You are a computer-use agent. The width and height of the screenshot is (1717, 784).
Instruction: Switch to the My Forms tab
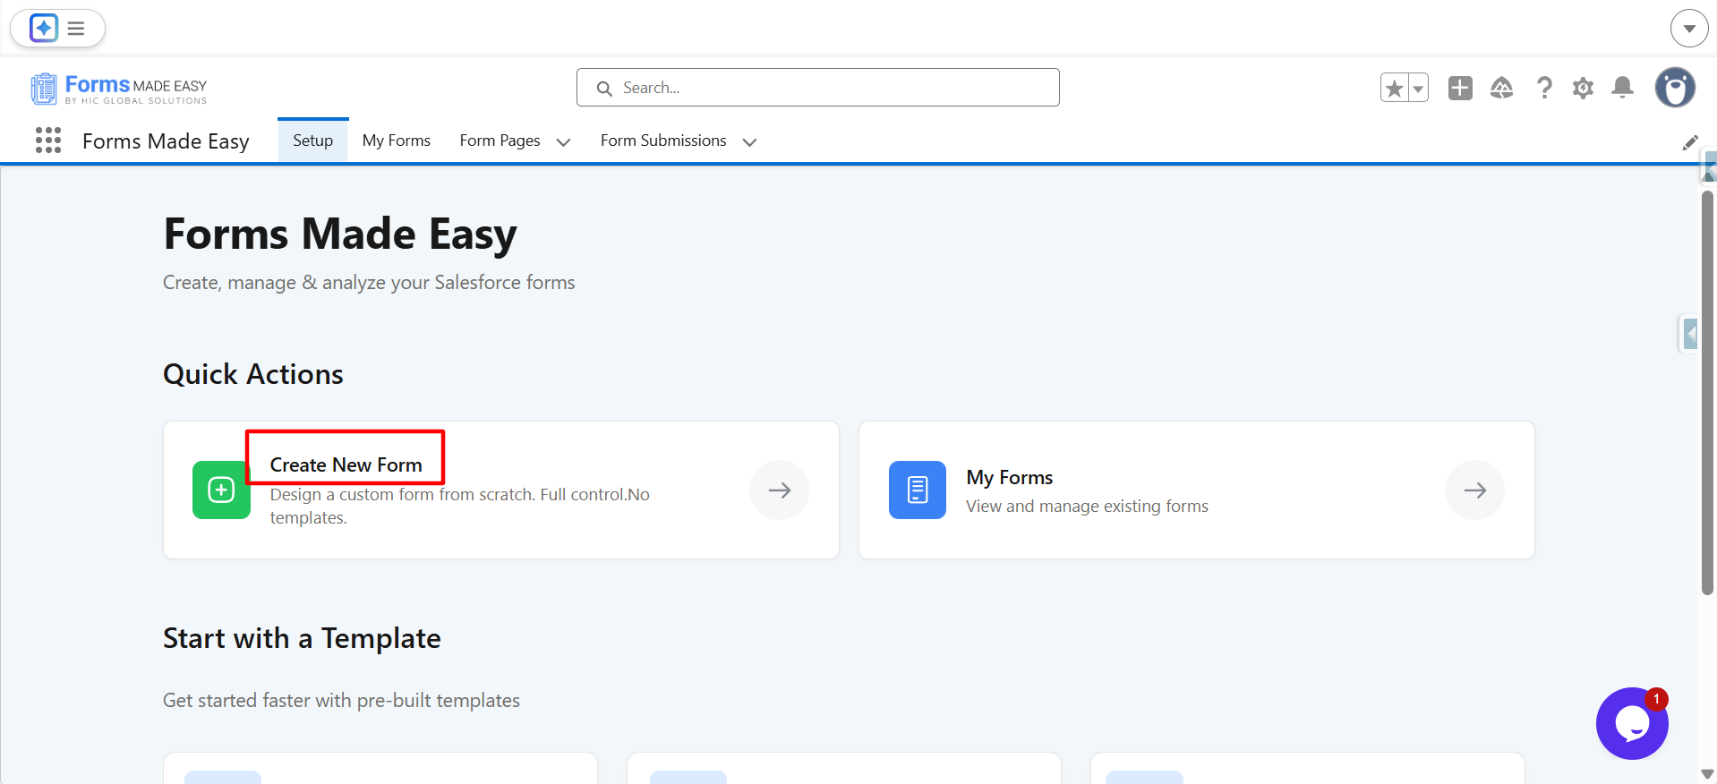click(x=396, y=141)
